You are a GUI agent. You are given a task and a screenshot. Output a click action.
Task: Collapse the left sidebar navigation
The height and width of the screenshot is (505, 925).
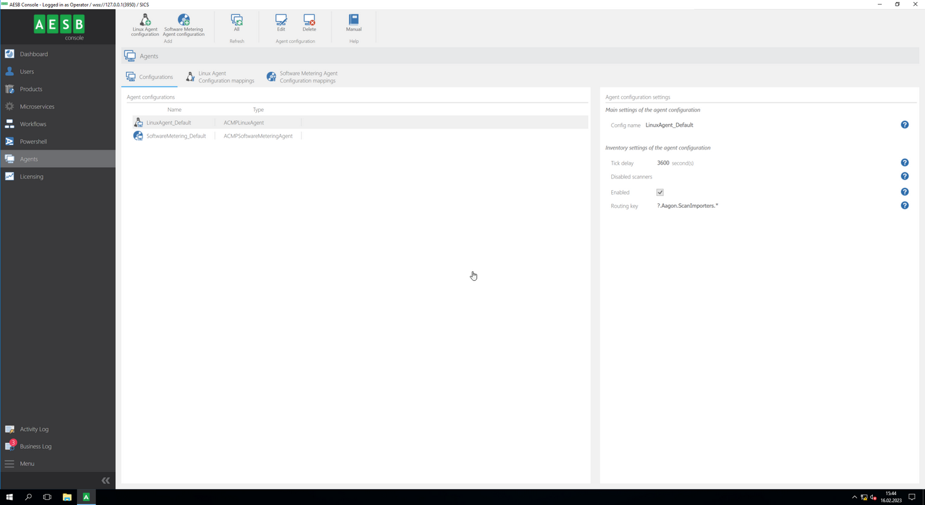click(105, 481)
